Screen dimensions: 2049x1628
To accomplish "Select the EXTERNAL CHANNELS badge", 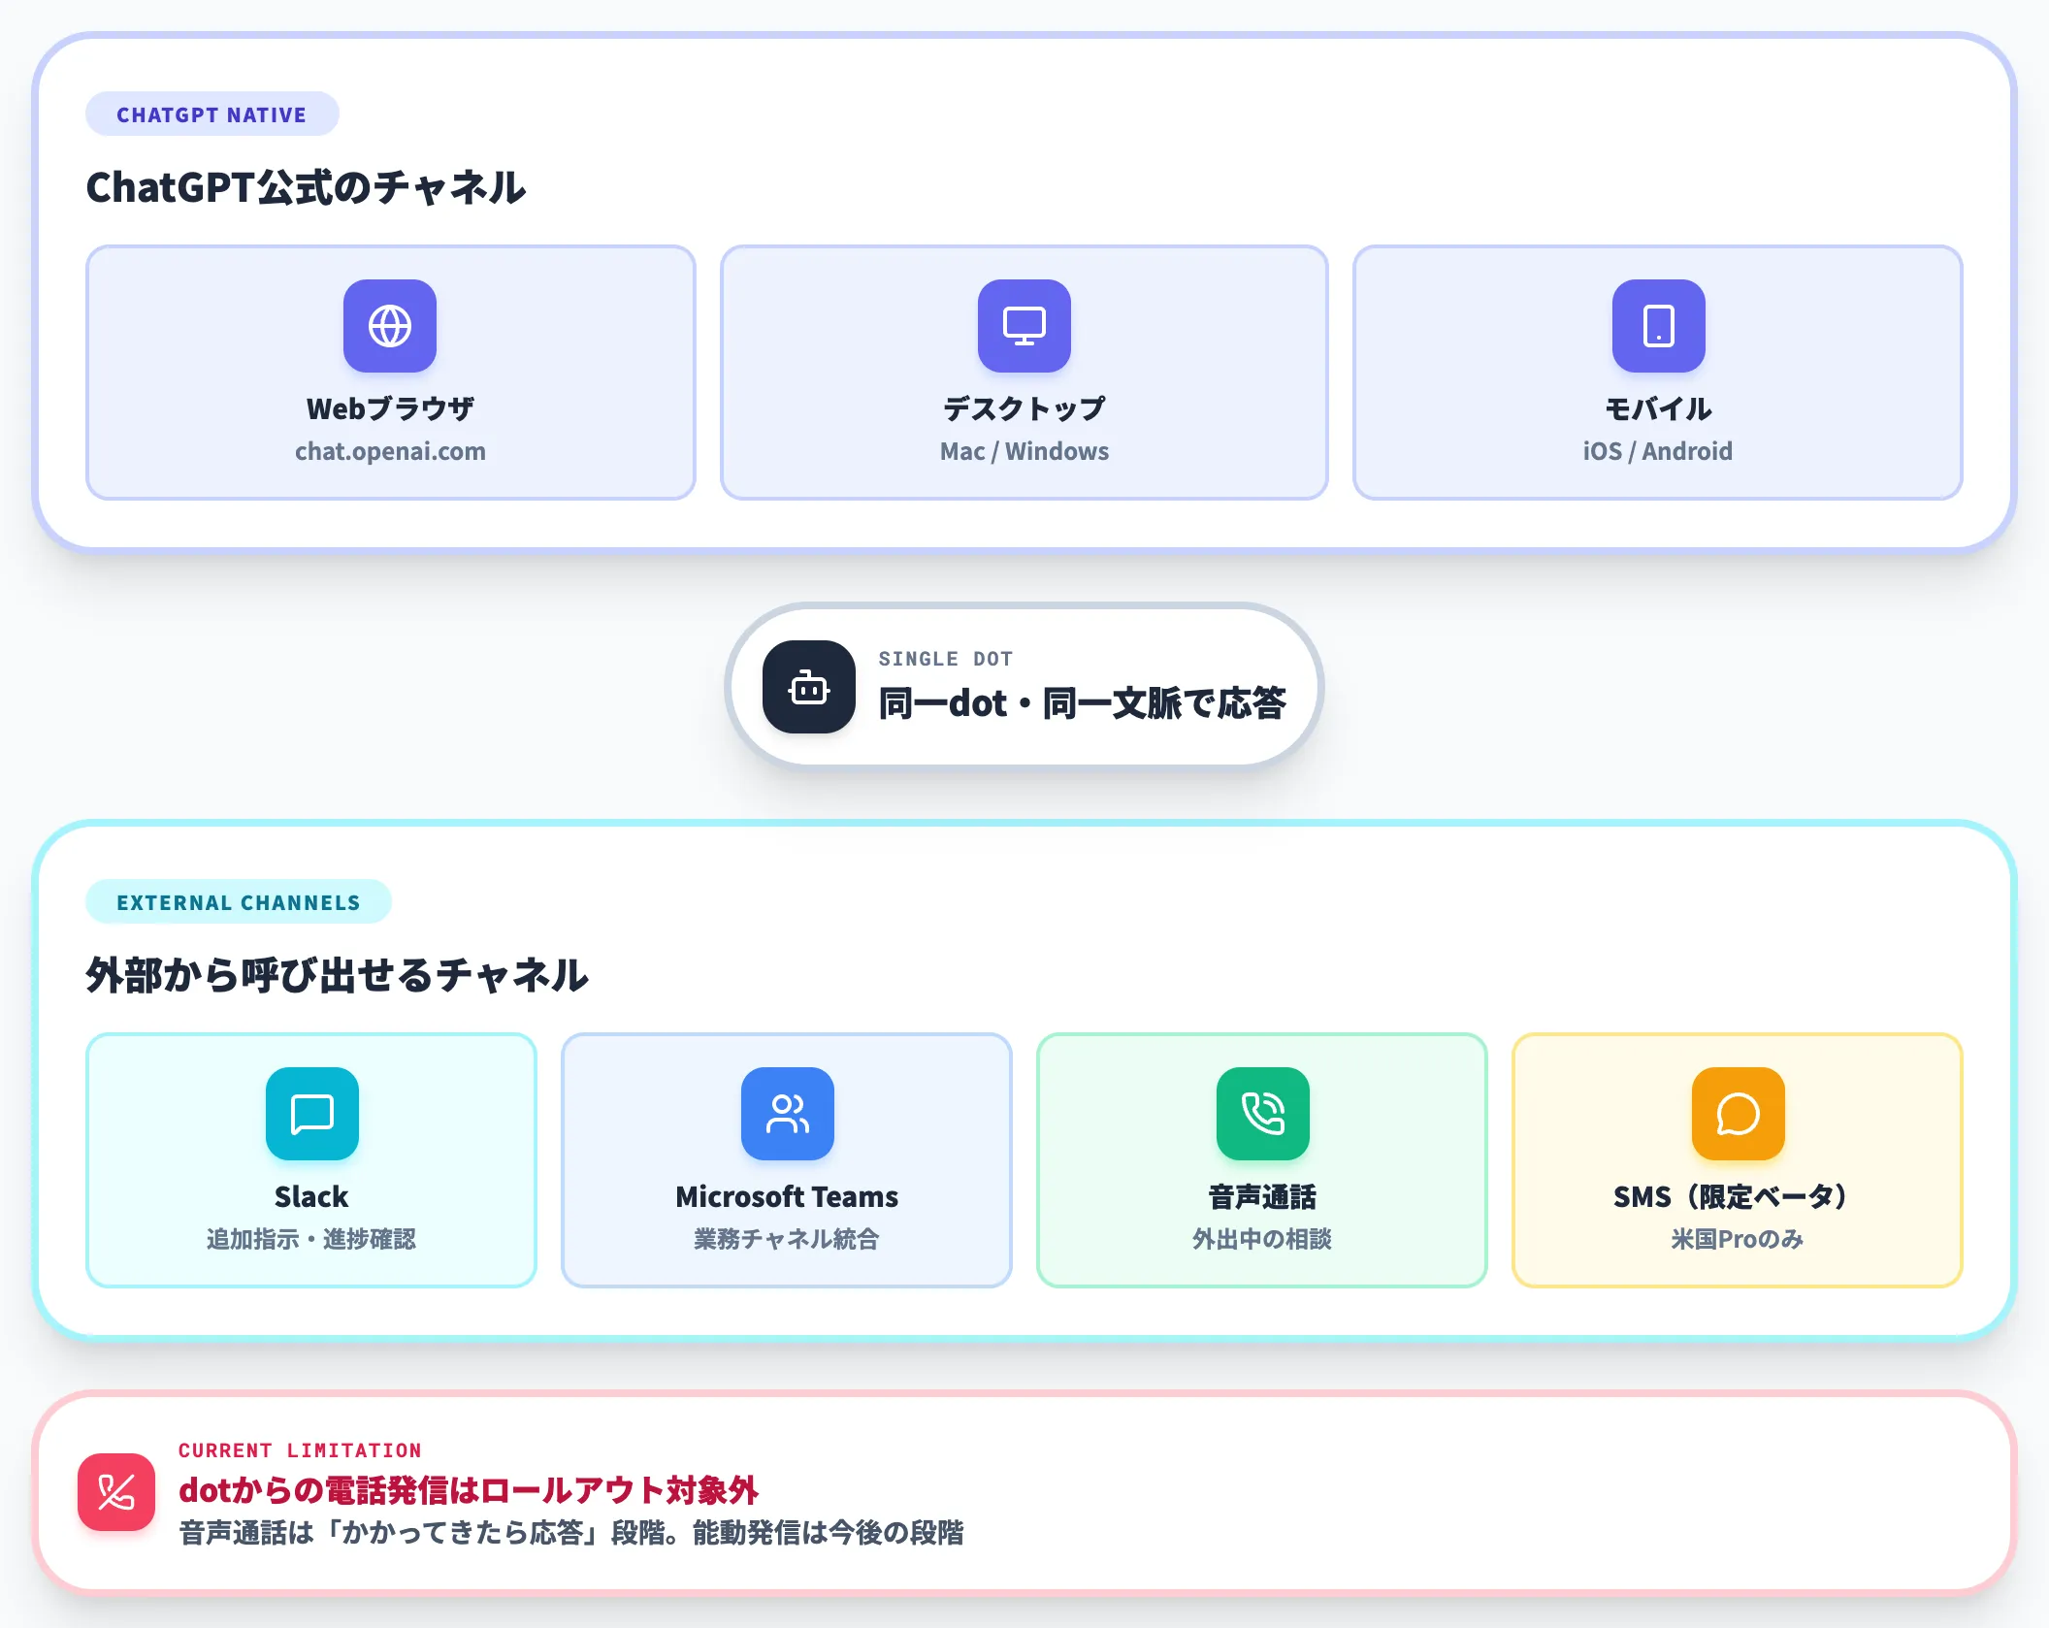I will coord(239,902).
